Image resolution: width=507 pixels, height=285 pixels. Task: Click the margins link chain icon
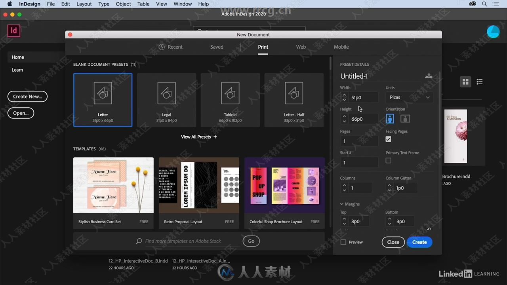[x=428, y=229]
